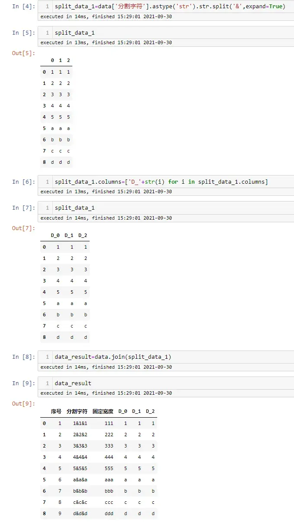Click the 分割字符 column header
Image resolution: width=294 pixels, height=529 pixels.
77,411
